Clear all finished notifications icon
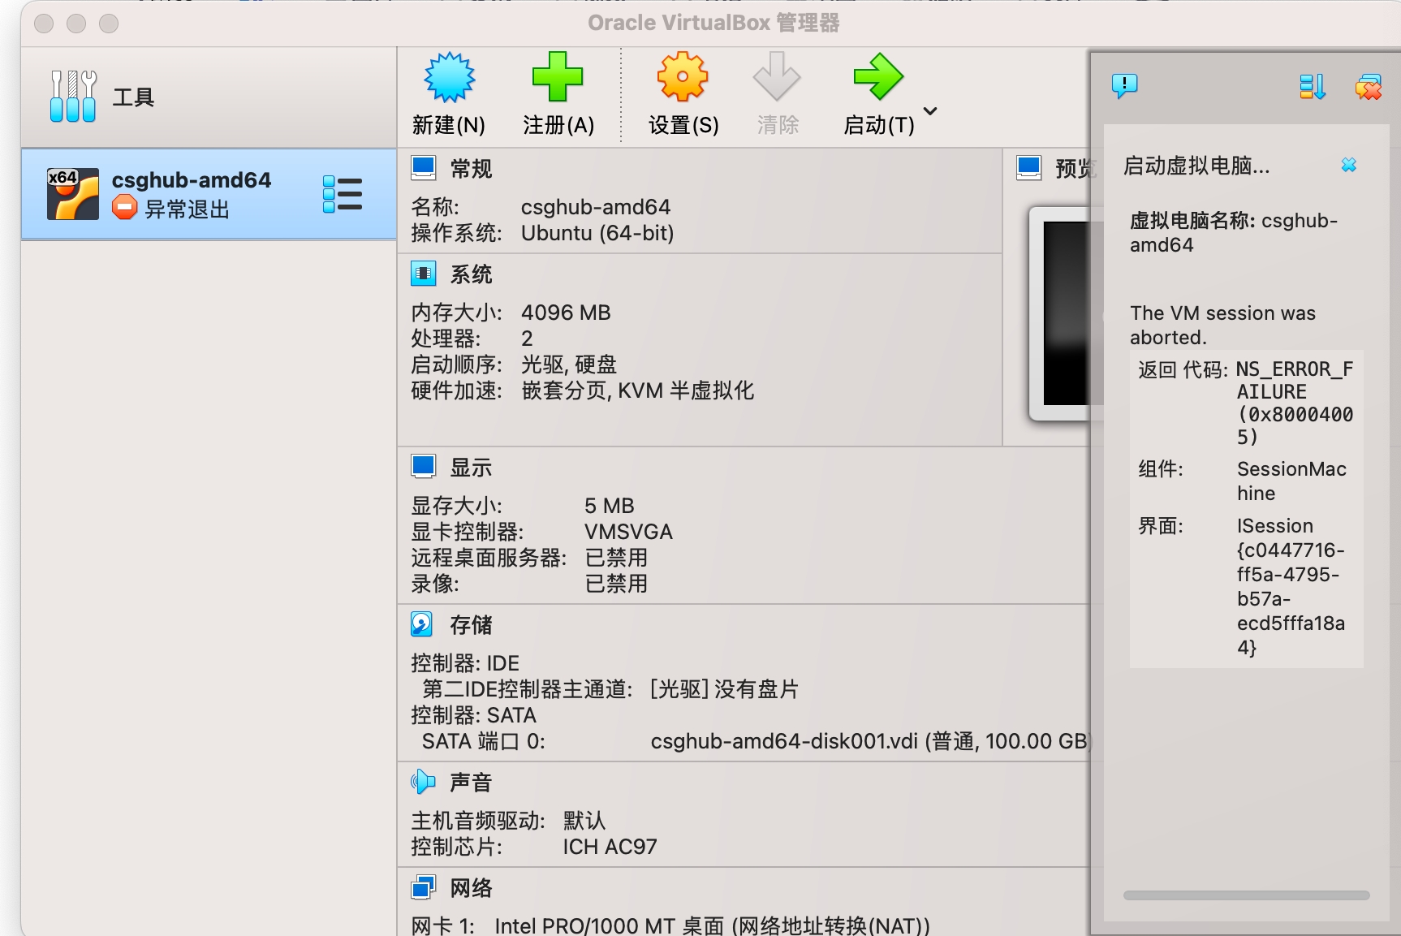Screen dimensions: 1401x936 point(1368,86)
